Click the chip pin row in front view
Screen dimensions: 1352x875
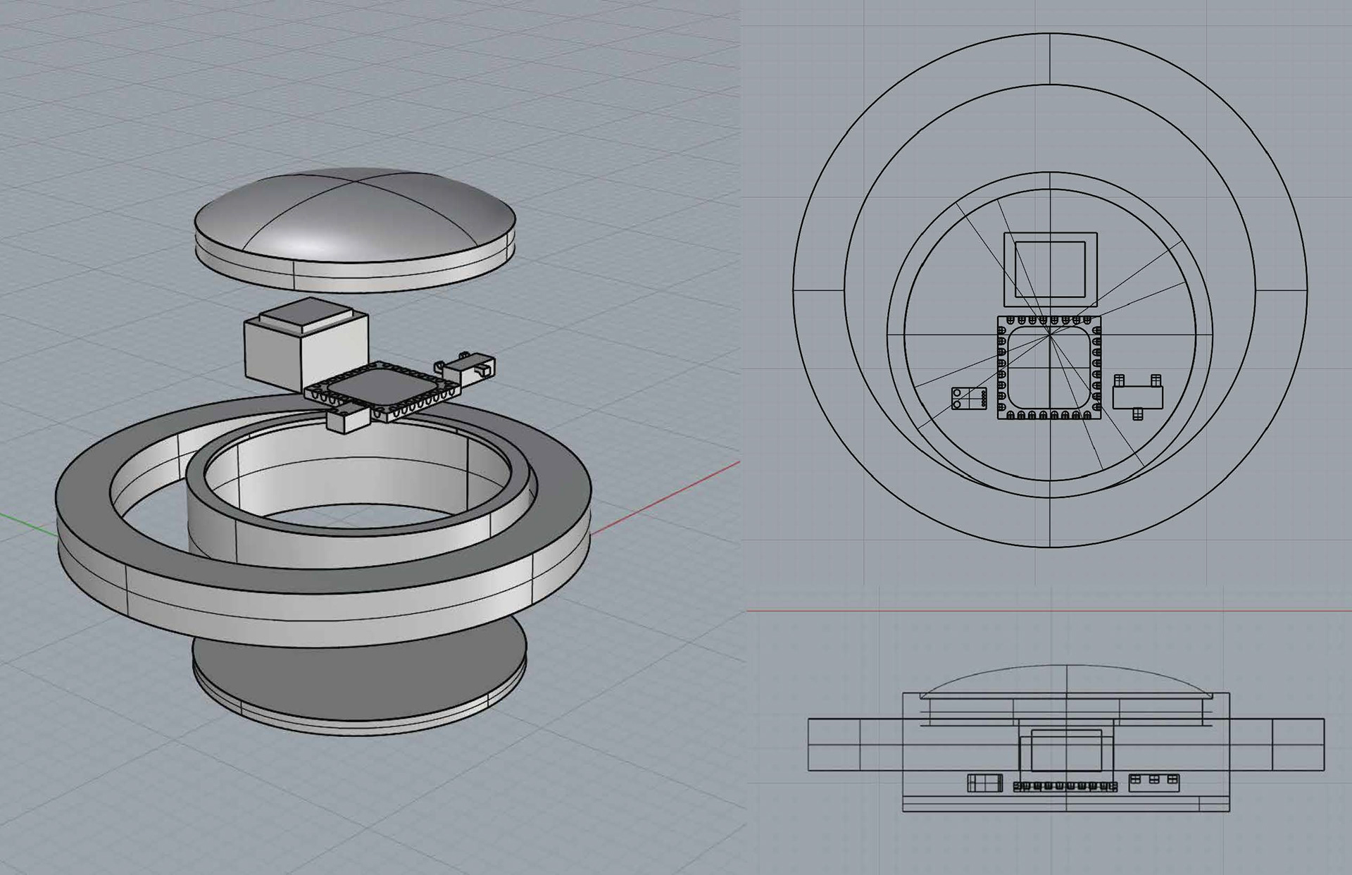1065,786
